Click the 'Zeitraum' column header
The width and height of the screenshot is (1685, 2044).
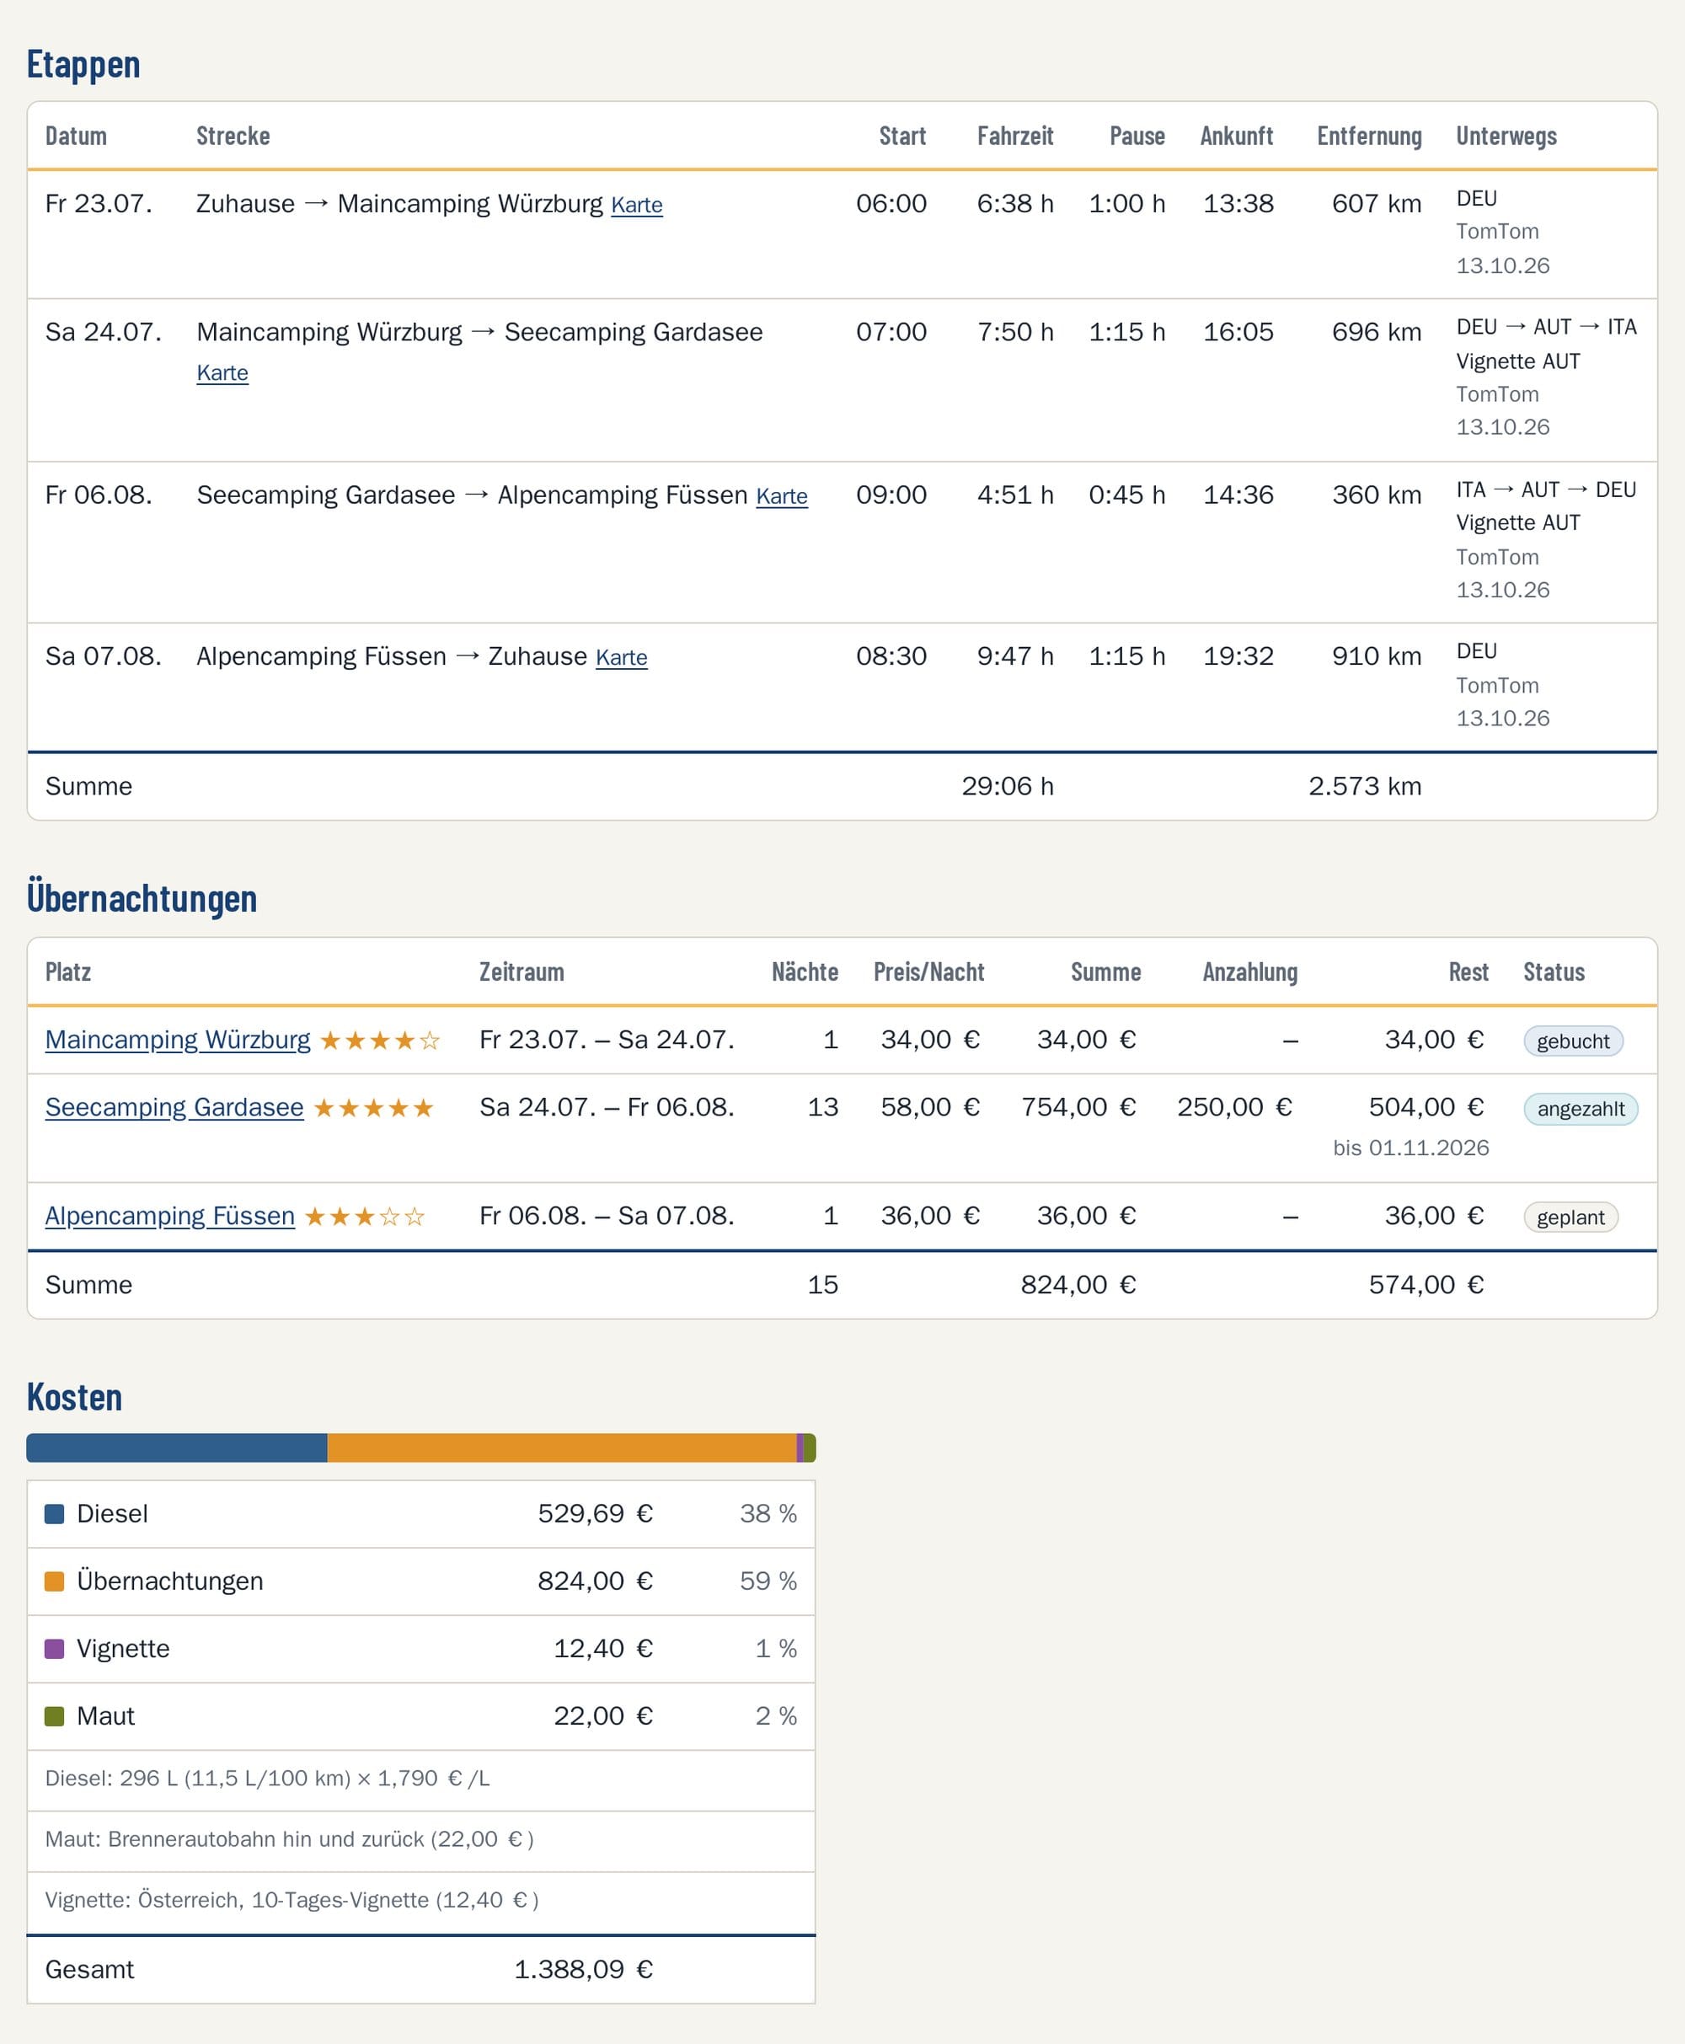[x=522, y=971]
